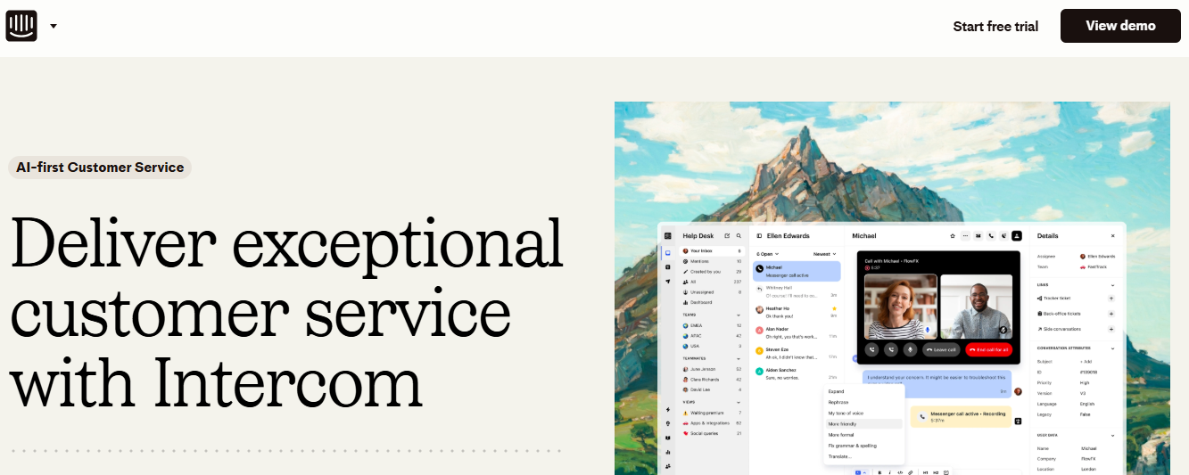This screenshot has height=475, width=1189.
Task: Open Aiden Sanchez conversation
Action: [797, 374]
